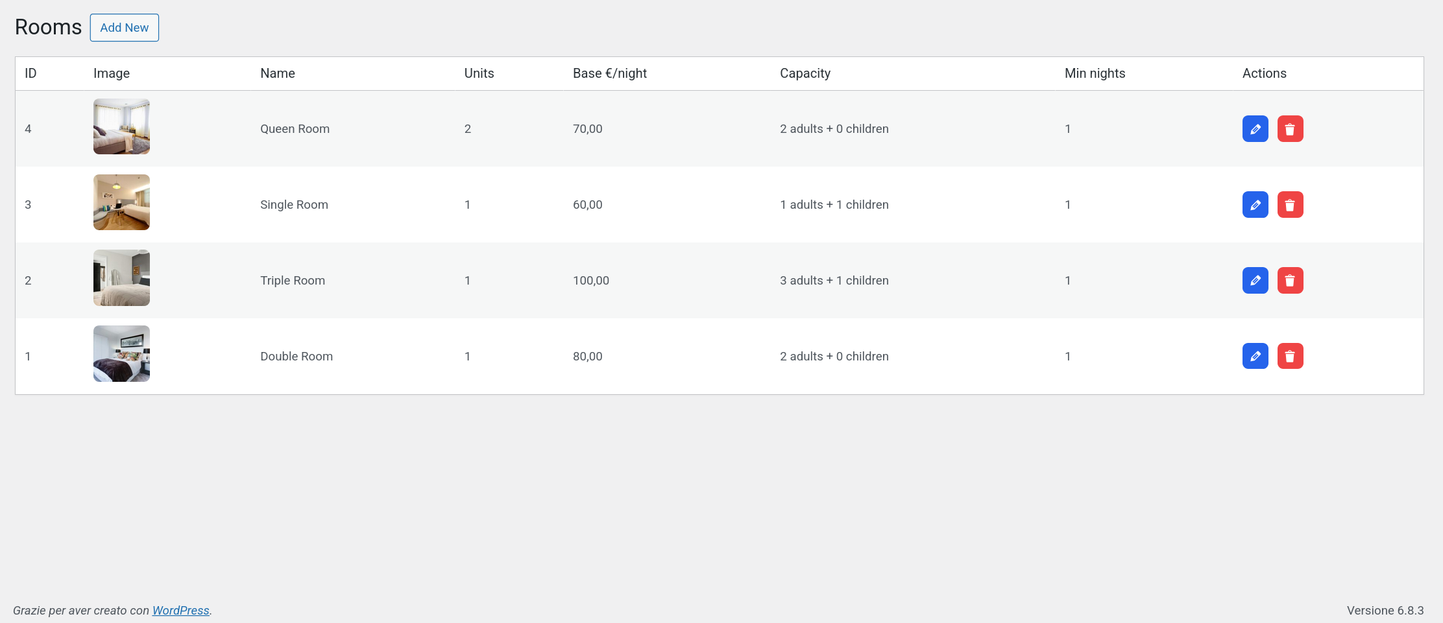Click the Add New room button
The height and width of the screenshot is (623, 1443).
pos(124,27)
